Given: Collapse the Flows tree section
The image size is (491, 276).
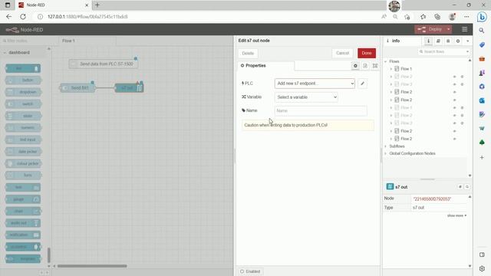Looking at the screenshot, I should pos(386,61).
